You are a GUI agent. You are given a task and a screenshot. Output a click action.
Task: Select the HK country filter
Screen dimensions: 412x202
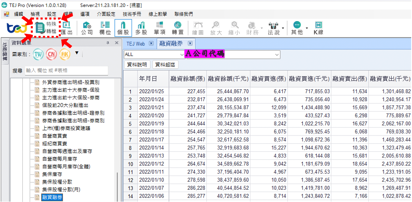(x=65, y=54)
